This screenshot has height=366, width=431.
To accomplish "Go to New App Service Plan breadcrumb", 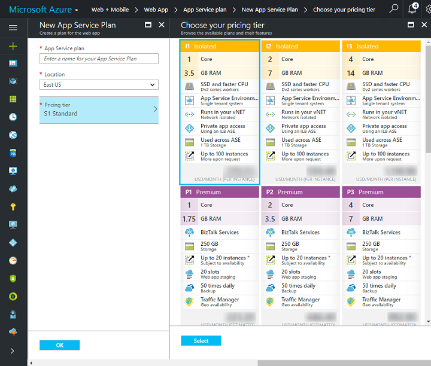I will point(269,10).
